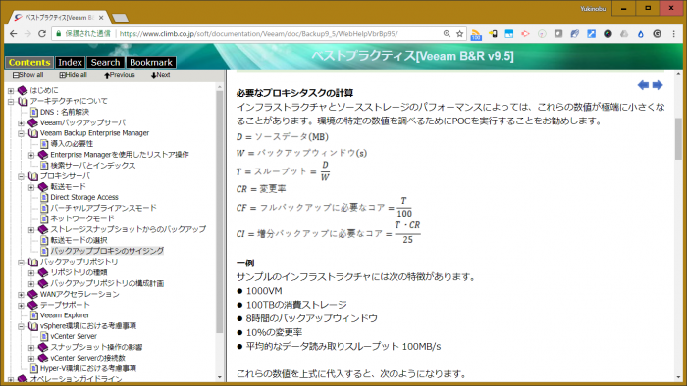Click Hide all in the contents toolbar
687x386 pixels.
(x=74, y=75)
